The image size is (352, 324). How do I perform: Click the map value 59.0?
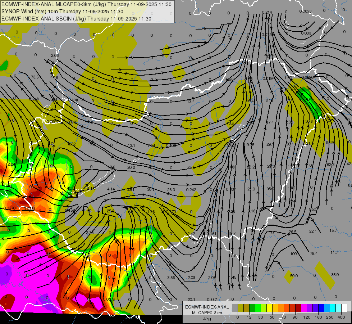(x=294, y=276)
